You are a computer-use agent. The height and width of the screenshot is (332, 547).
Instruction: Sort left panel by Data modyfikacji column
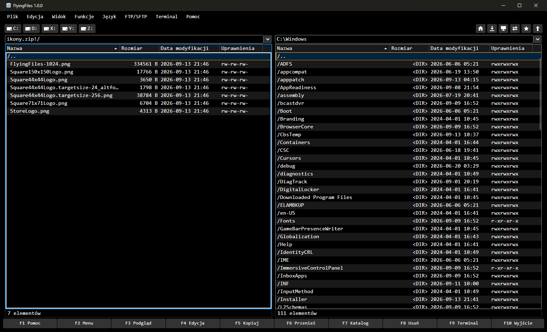click(x=189, y=48)
